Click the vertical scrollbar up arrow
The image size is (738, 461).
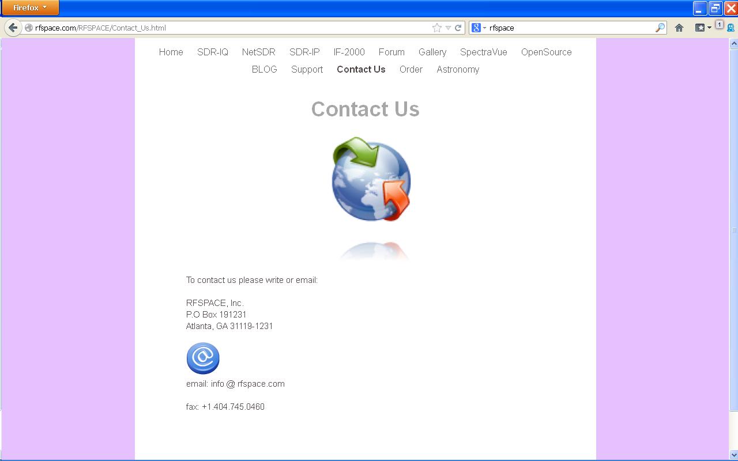[734, 43]
